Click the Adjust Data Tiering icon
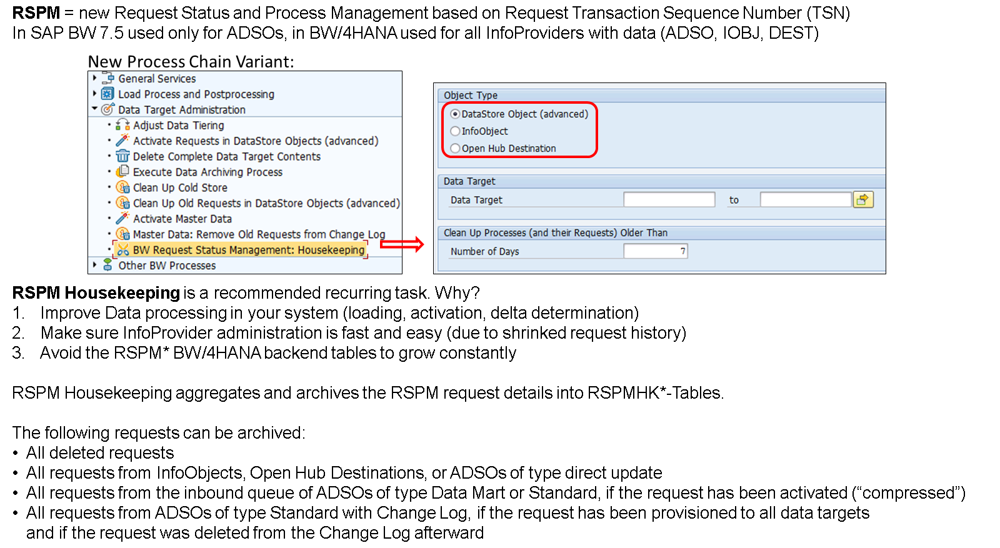Image resolution: width=1000 pixels, height=548 pixels. point(122,125)
